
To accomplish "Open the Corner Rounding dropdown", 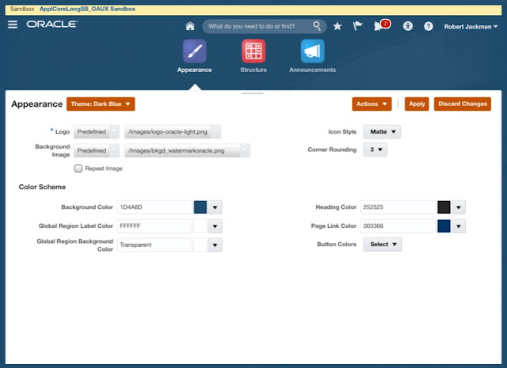I will (x=375, y=150).
